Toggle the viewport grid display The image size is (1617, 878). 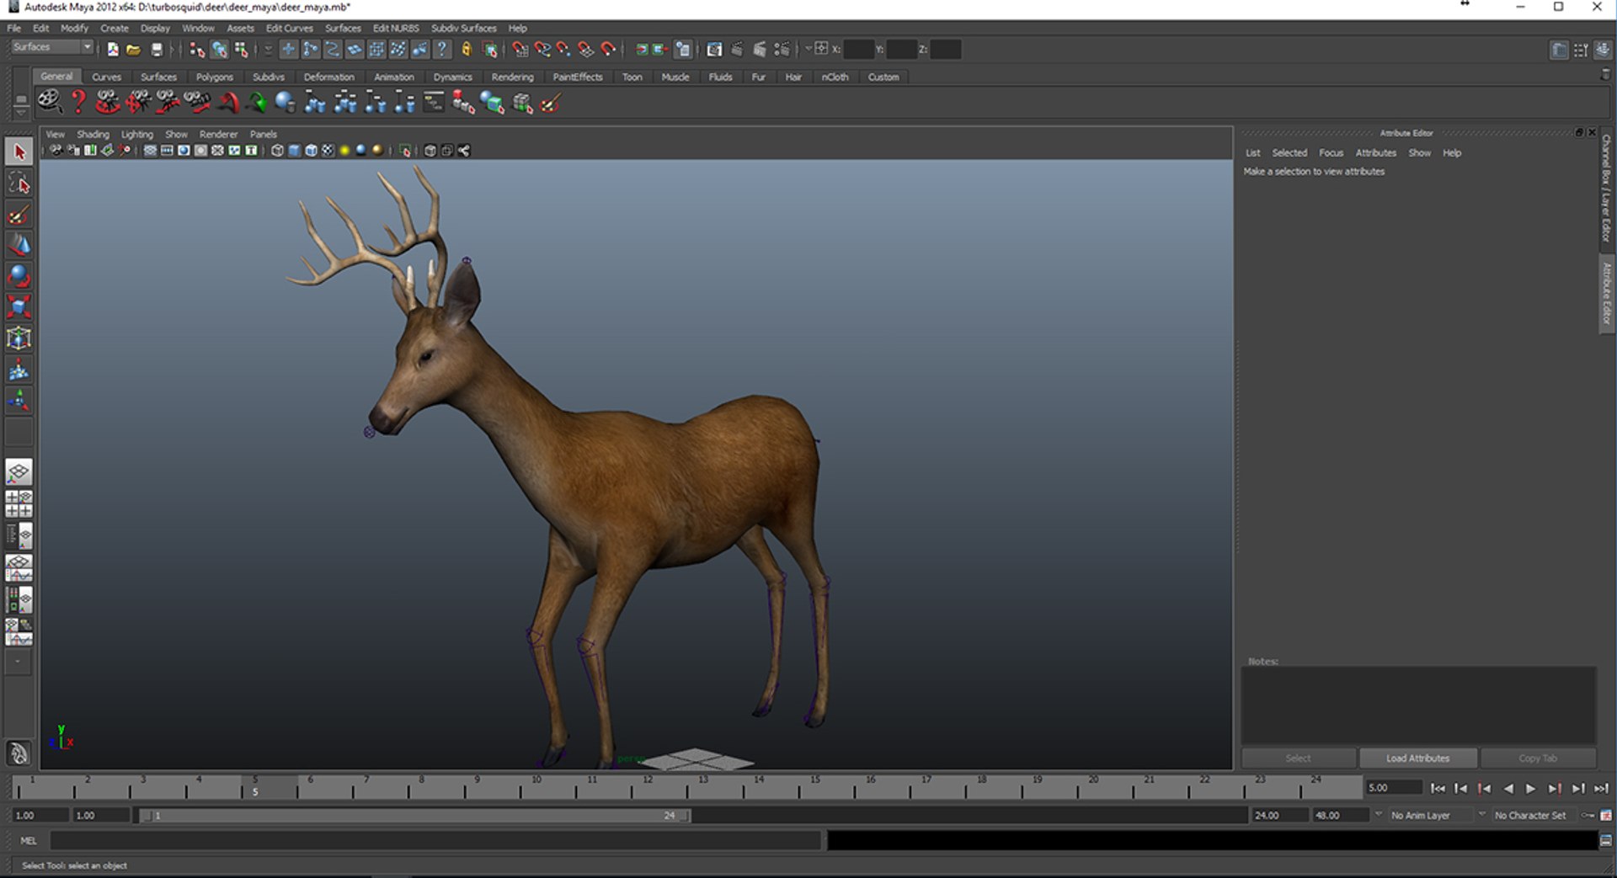coord(150,151)
